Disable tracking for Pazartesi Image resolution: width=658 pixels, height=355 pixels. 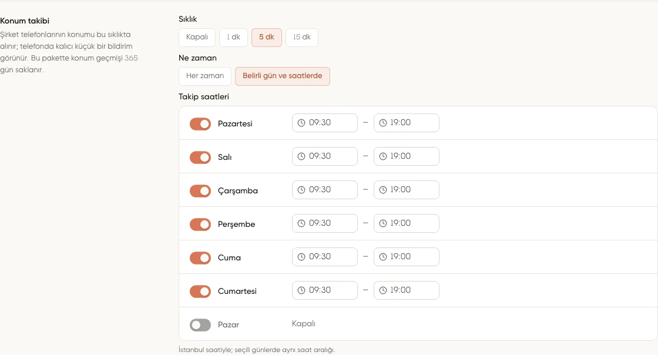200,124
